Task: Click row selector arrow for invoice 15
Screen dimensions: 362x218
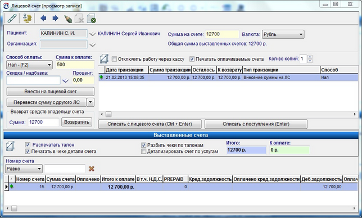Action: 7,187
